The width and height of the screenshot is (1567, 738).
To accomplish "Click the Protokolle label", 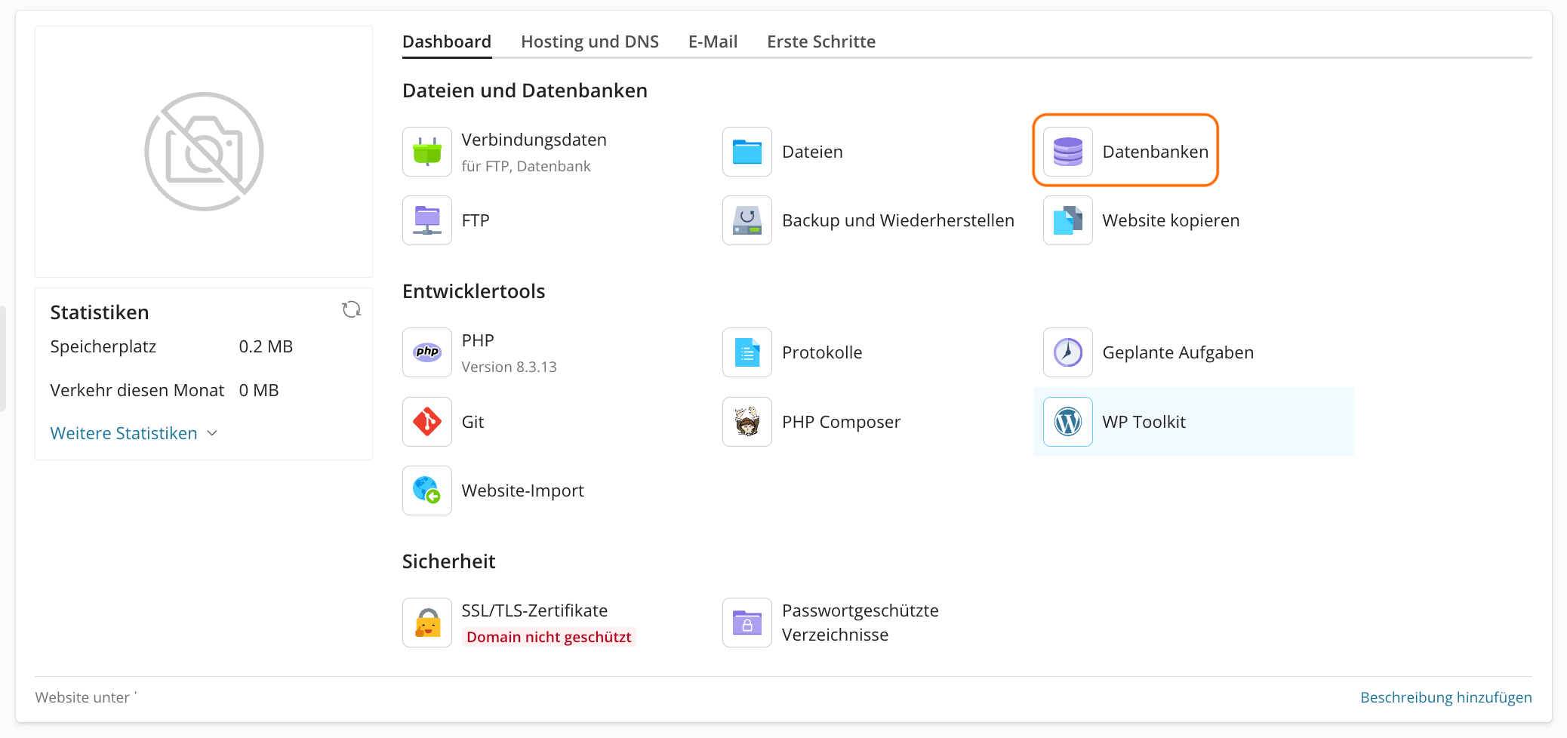I will tap(822, 352).
